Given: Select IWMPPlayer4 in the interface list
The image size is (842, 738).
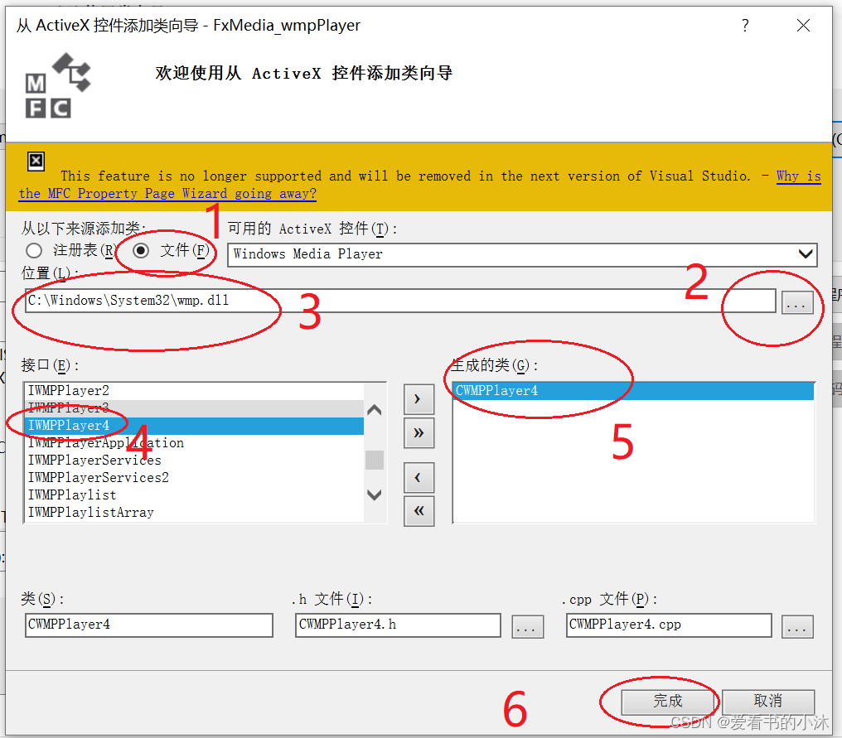Looking at the screenshot, I should coord(193,426).
